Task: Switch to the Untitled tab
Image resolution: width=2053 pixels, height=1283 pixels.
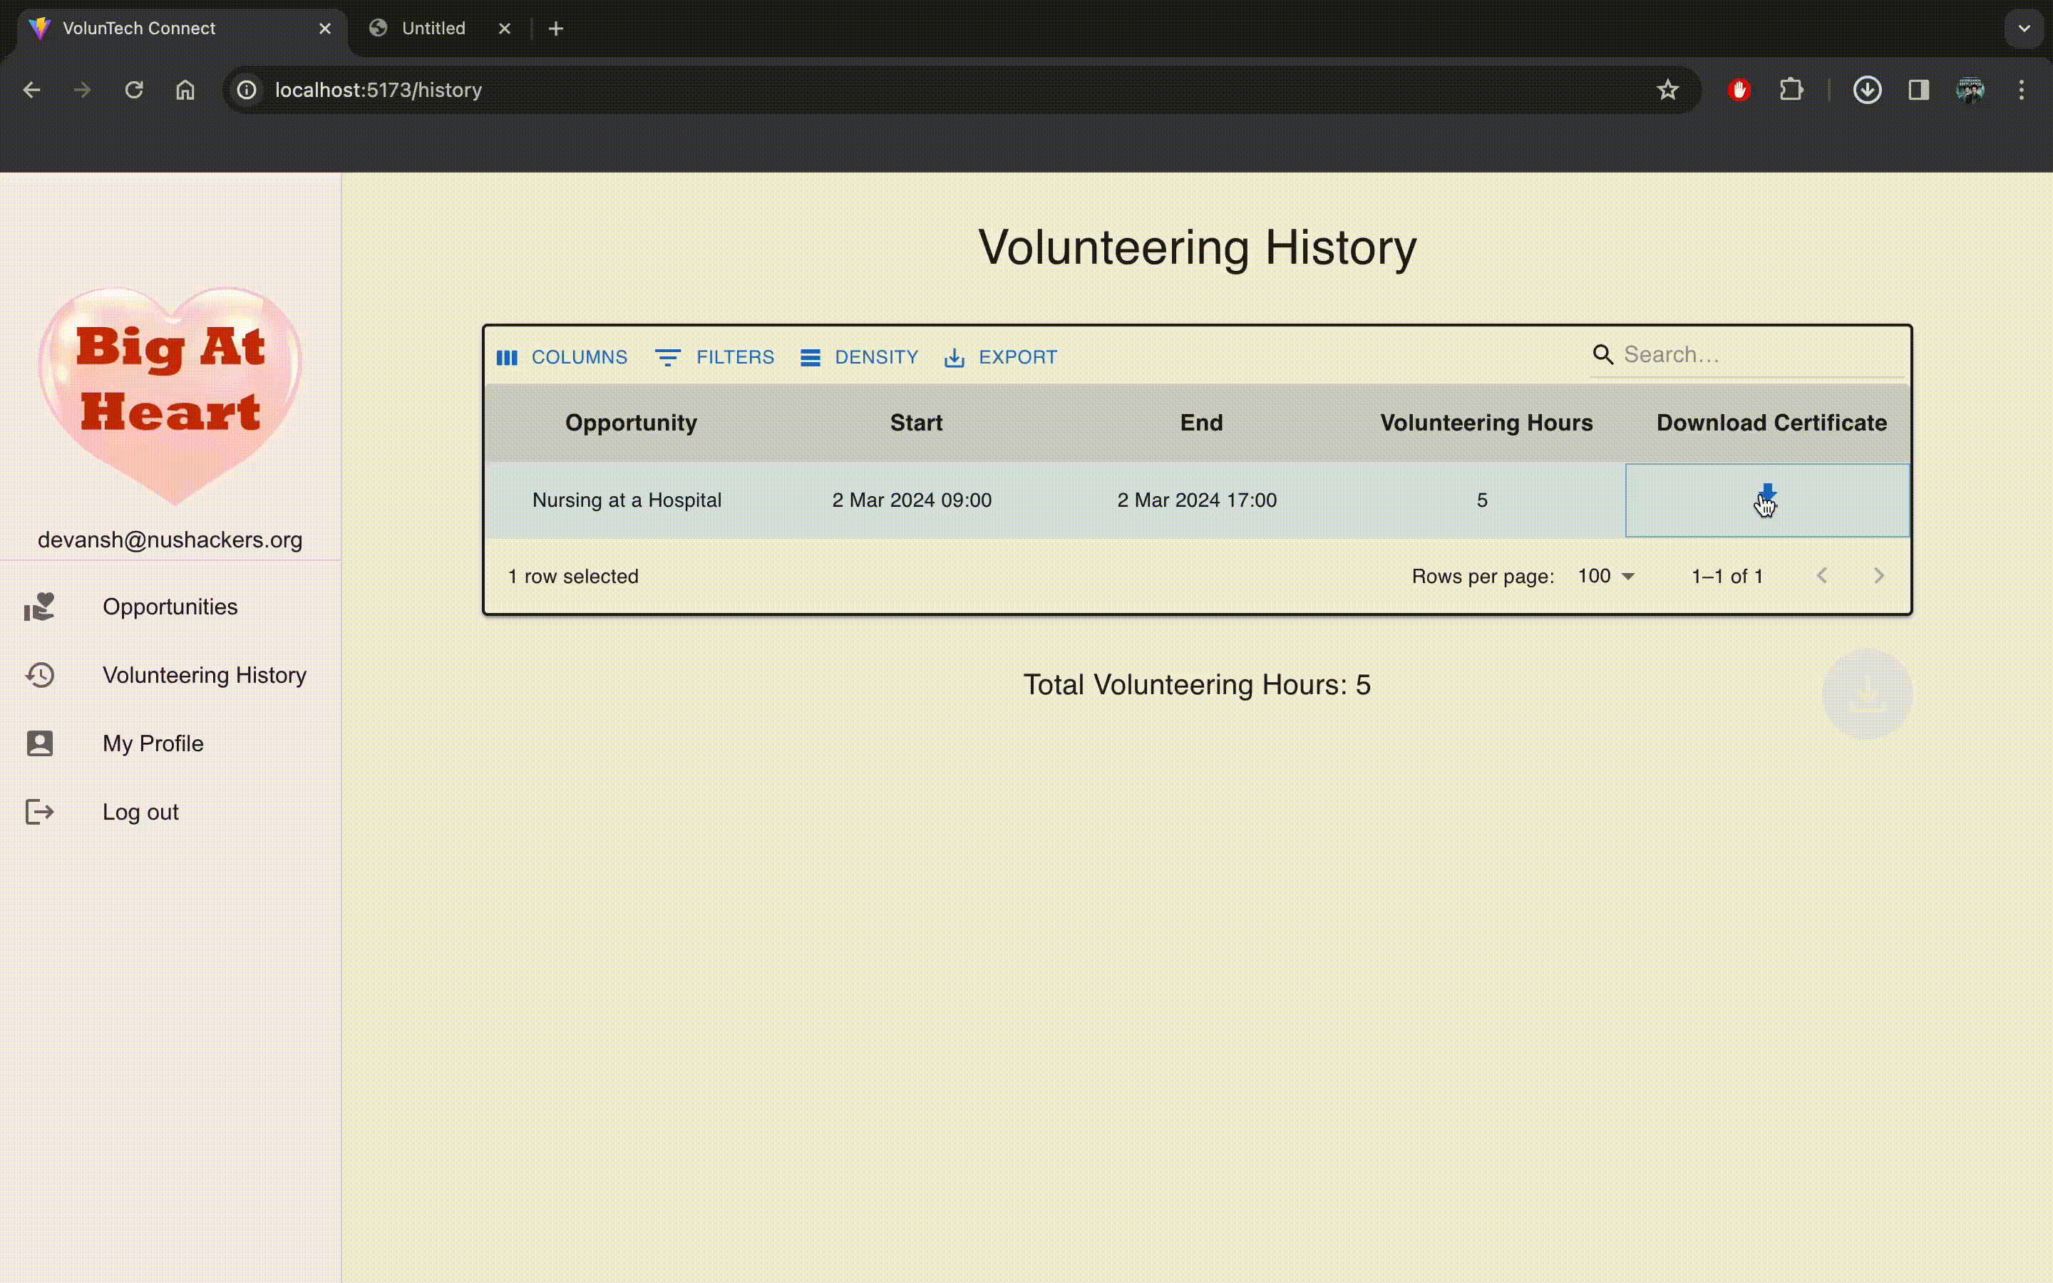Action: click(x=433, y=28)
